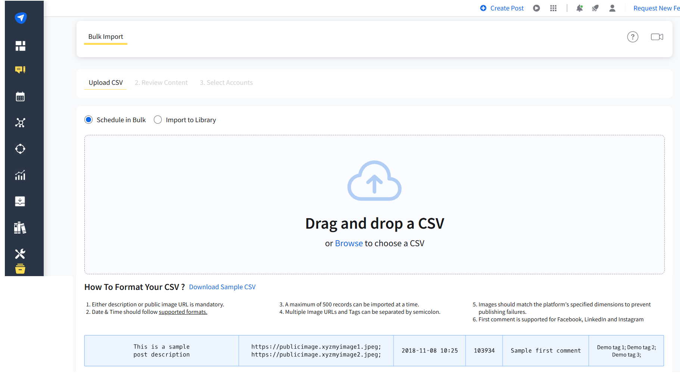
Task: Open Tools via the wrench icon
Action: pos(20,254)
